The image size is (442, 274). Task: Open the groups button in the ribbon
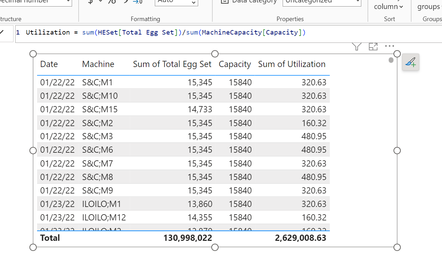(429, 7)
